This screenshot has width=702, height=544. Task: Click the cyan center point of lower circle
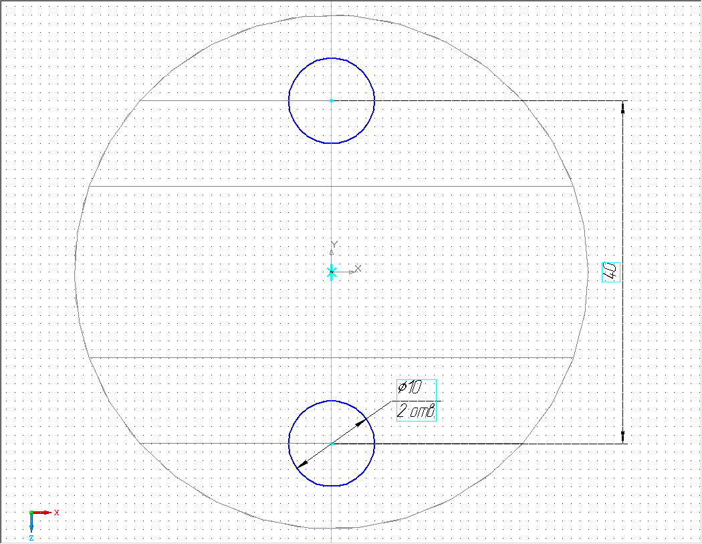pos(332,443)
